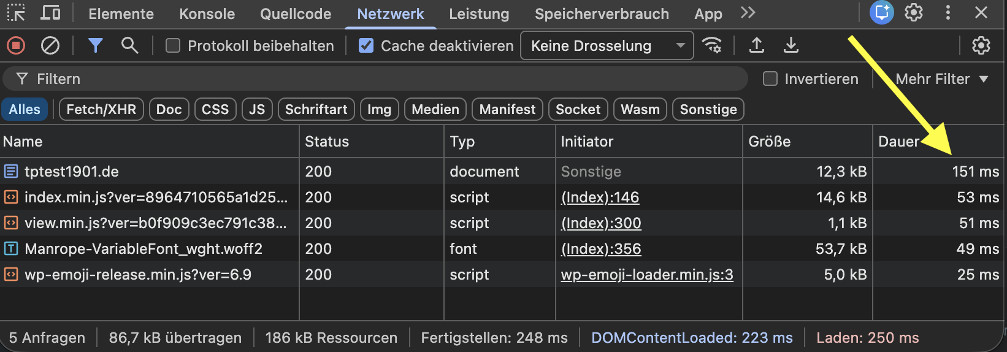
Task: Export HAR file download icon
Action: [791, 45]
